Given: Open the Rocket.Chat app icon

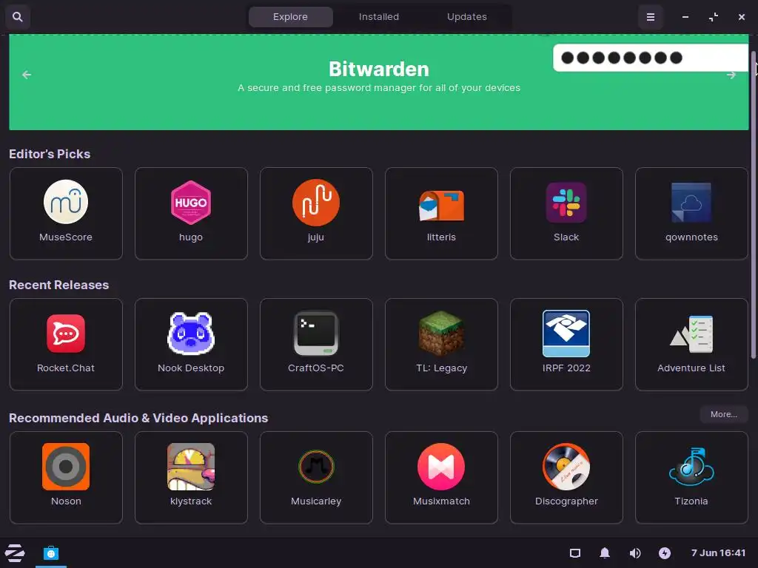Looking at the screenshot, I should pyautogui.click(x=66, y=334).
